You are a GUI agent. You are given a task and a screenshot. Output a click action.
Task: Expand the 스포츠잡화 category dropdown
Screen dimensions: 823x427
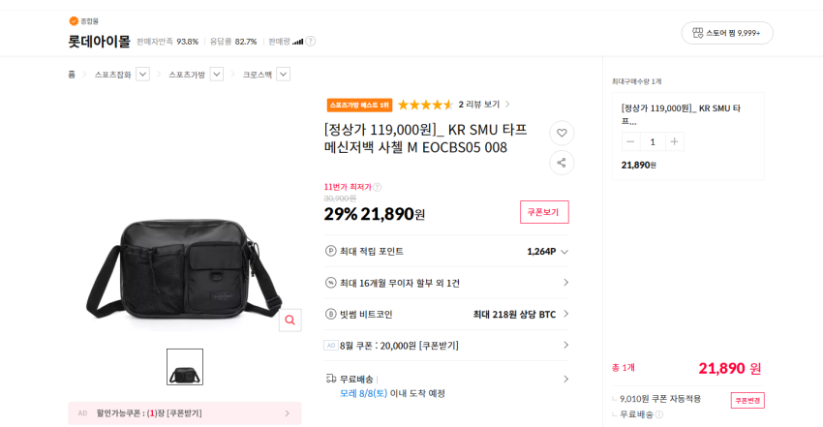(142, 75)
